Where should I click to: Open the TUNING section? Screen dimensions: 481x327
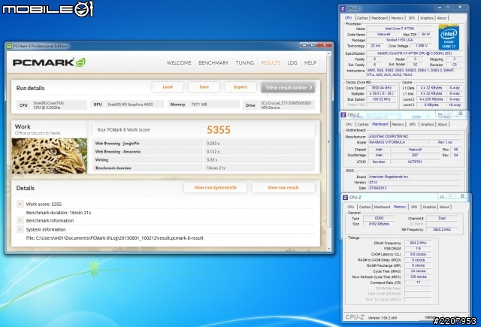(245, 63)
